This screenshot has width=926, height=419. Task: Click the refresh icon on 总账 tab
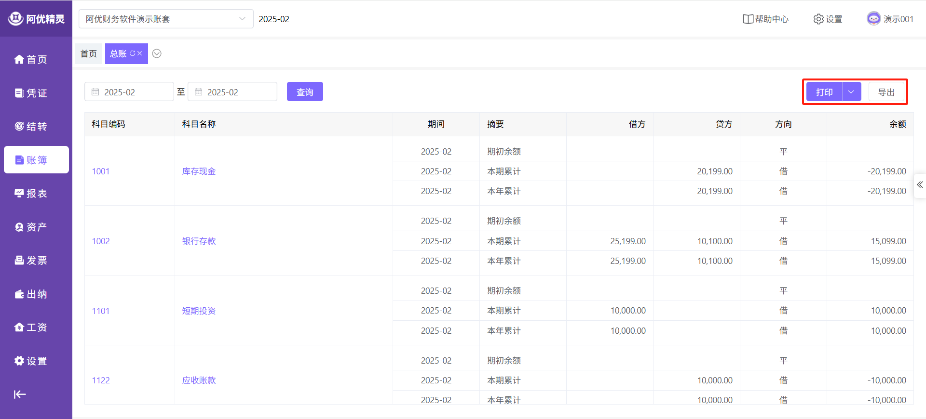(x=133, y=53)
